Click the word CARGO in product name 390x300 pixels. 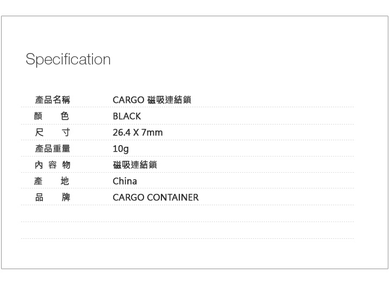(x=128, y=100)
